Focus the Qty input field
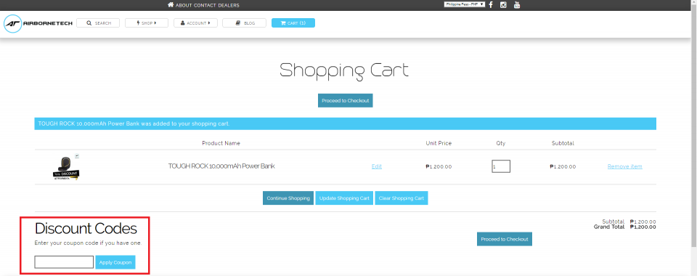Image resolution: width=697 pixels, height=276 pixels. click(x=501, y=166)
